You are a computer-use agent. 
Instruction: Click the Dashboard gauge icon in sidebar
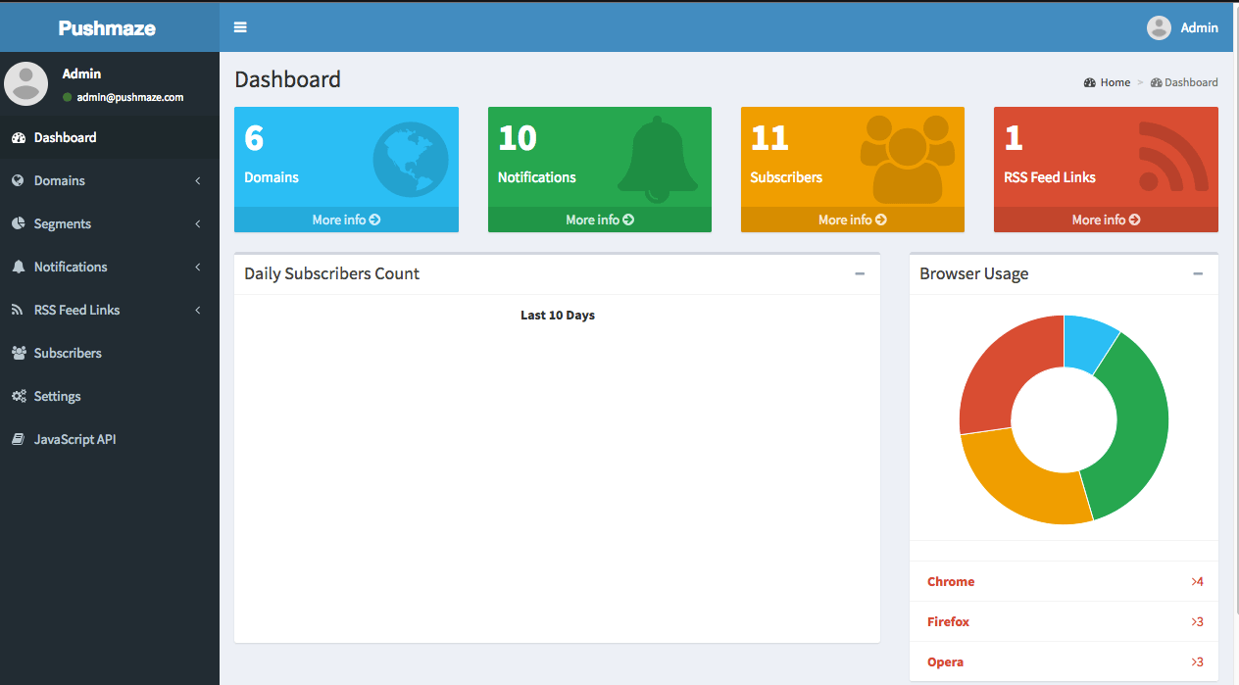(x=18, y=137)
